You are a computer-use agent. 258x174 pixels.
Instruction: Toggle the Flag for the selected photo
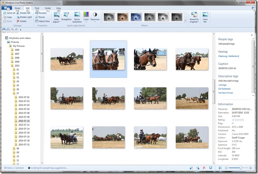pos(233,123)
